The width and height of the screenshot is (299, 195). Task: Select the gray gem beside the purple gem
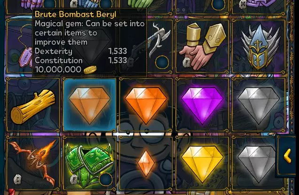259,105
